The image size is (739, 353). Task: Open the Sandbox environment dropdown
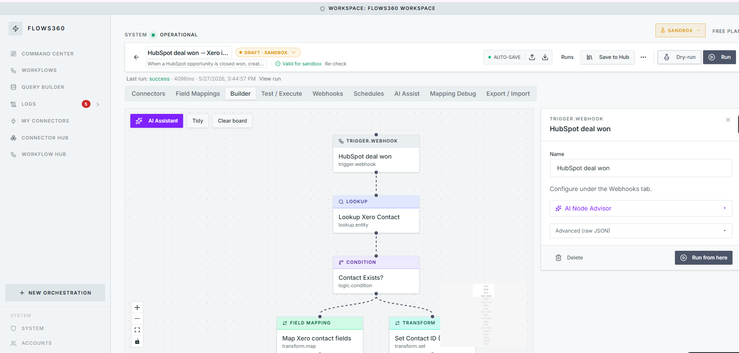pyautogui.click(x=680, y=30)
